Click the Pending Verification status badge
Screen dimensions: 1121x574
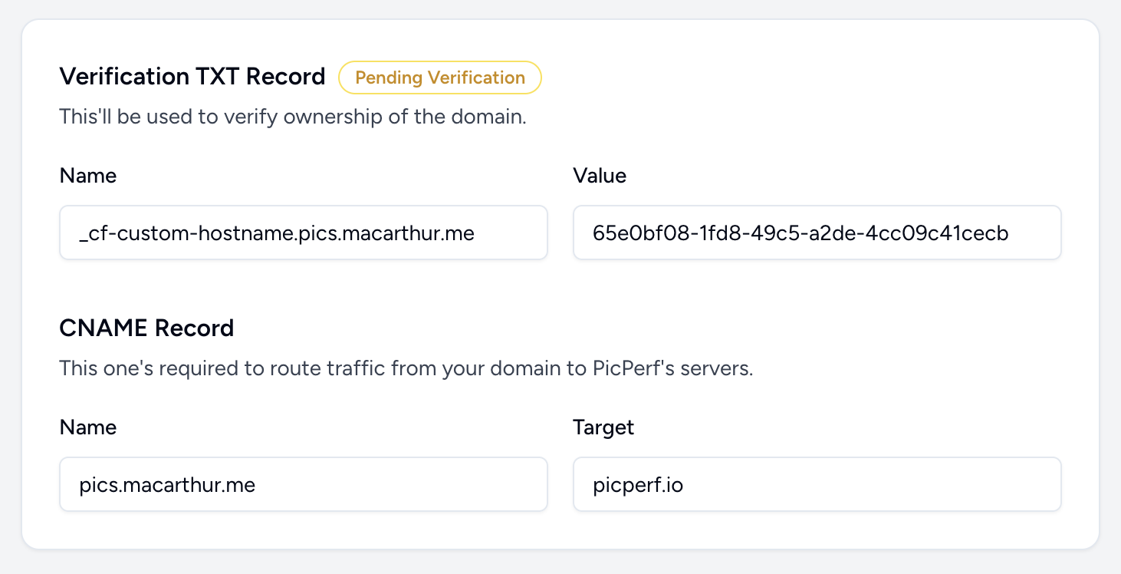coord(439,78)
